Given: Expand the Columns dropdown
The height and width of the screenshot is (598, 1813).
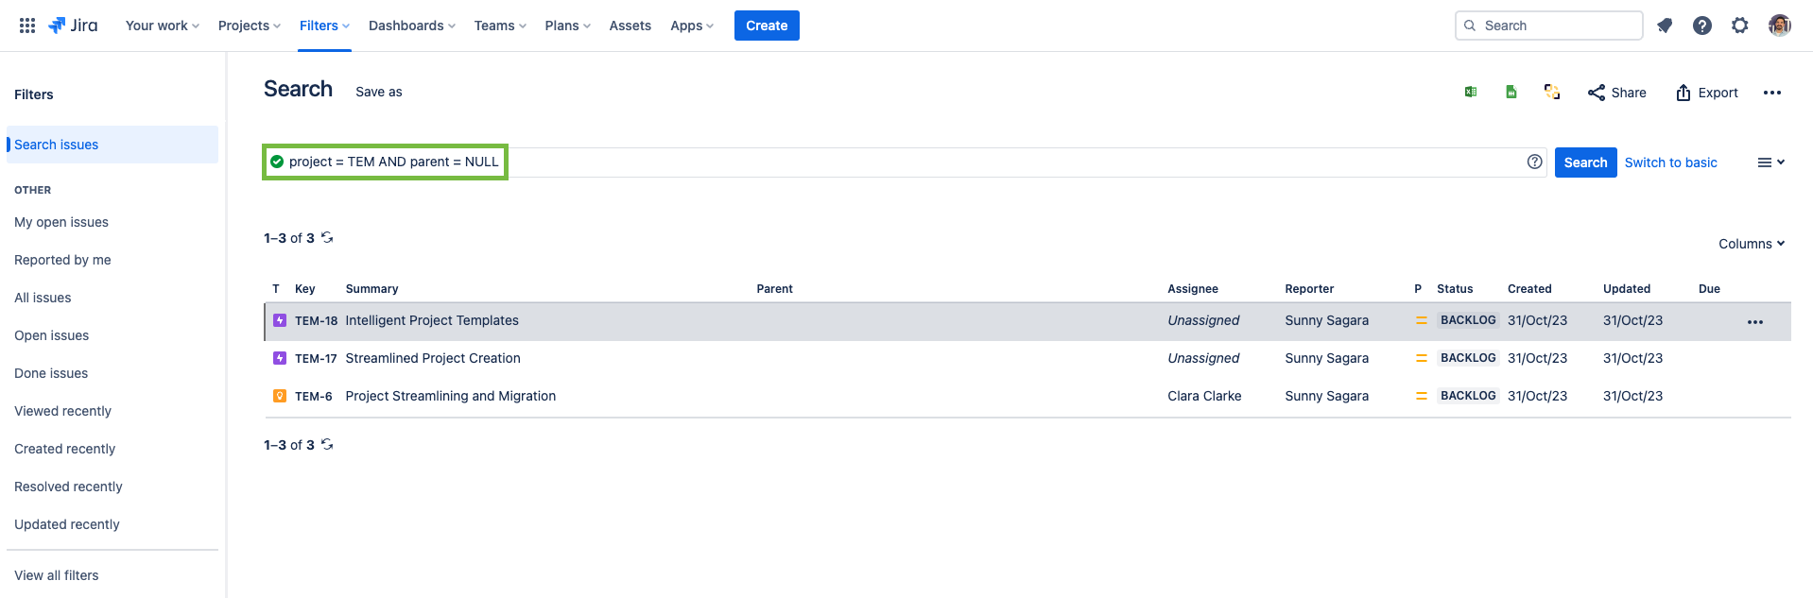Looking at the screenshot, I should (1751, 244).
